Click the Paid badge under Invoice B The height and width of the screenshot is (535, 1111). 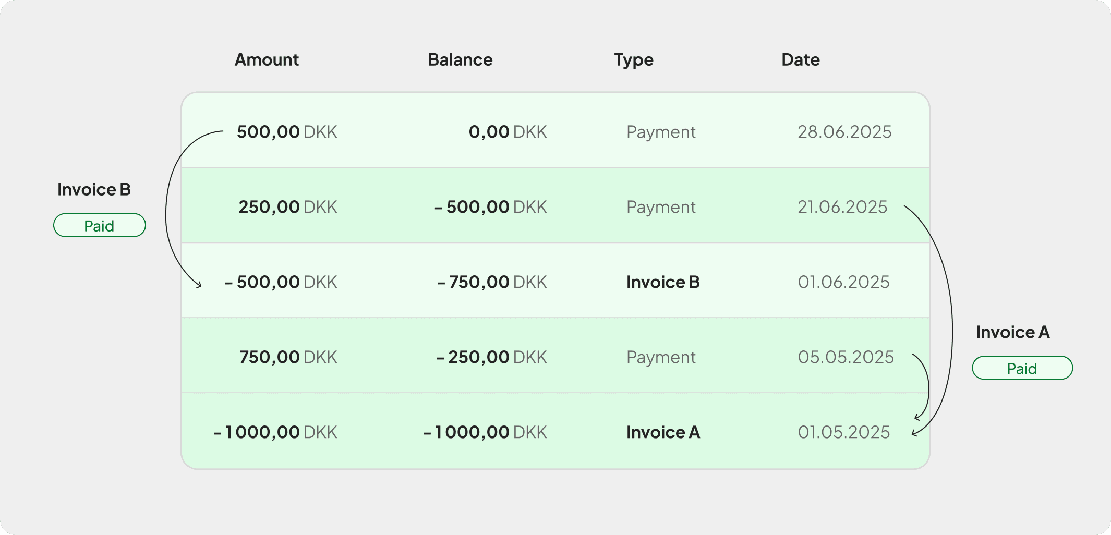tap(100, 225)
